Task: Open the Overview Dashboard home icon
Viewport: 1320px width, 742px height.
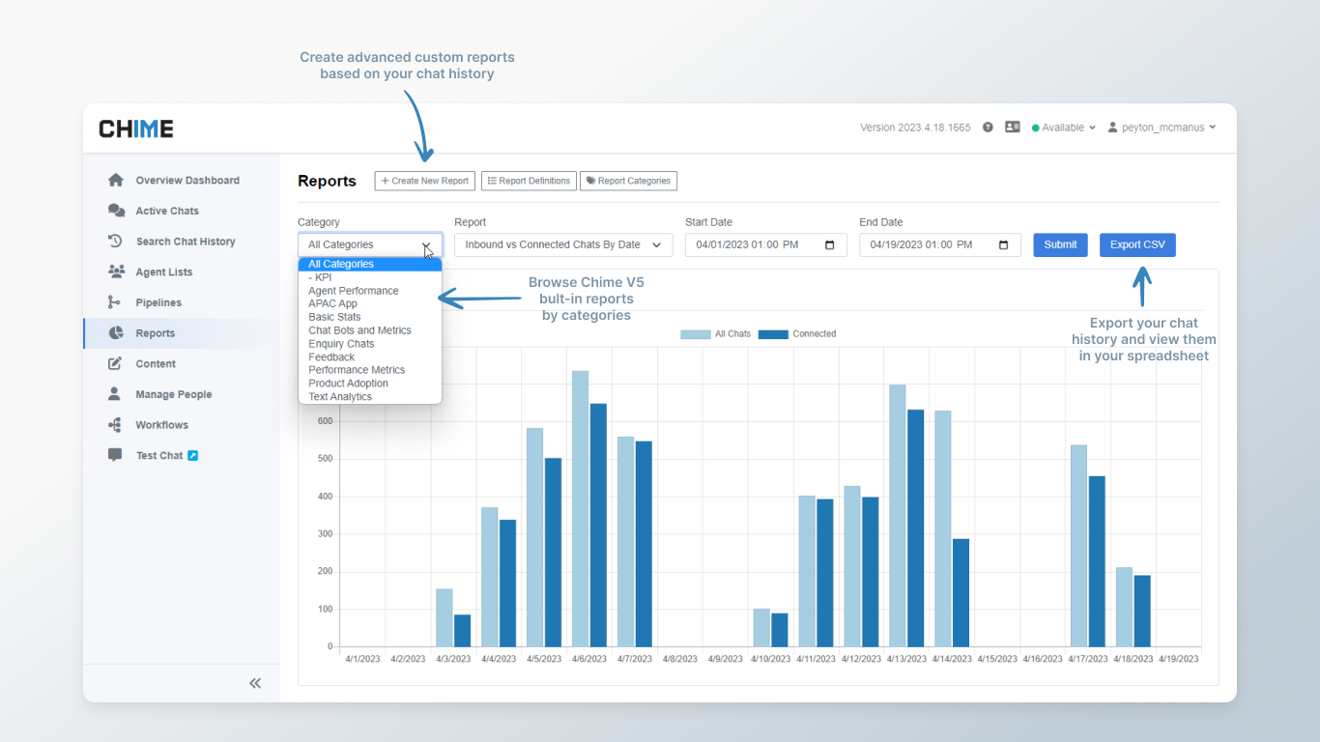Action: [x=116, y=180]
